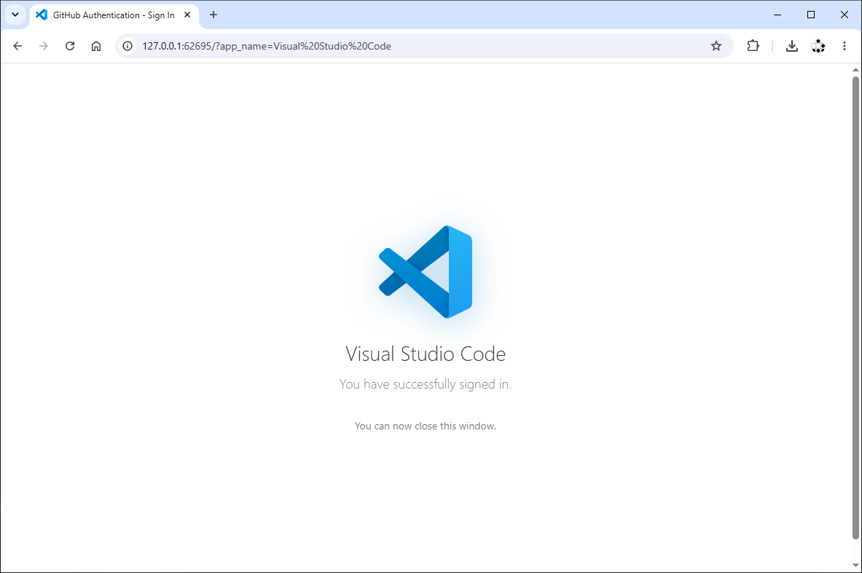Go back to the previous page
The width and height of the screenshot is (862, 573).
coord(17,46)
